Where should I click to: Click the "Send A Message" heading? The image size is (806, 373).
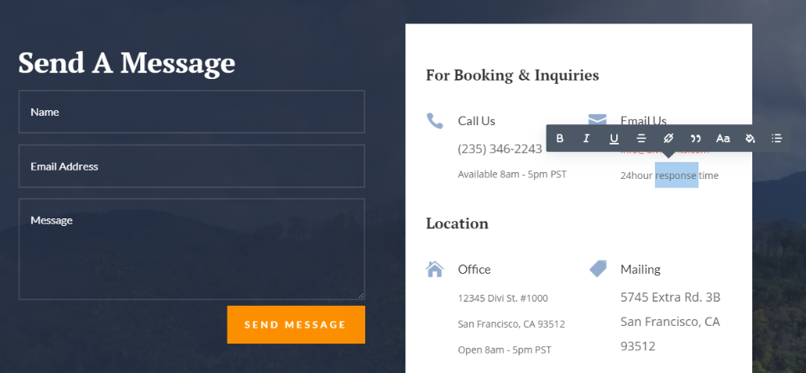[x=127, y=63]
